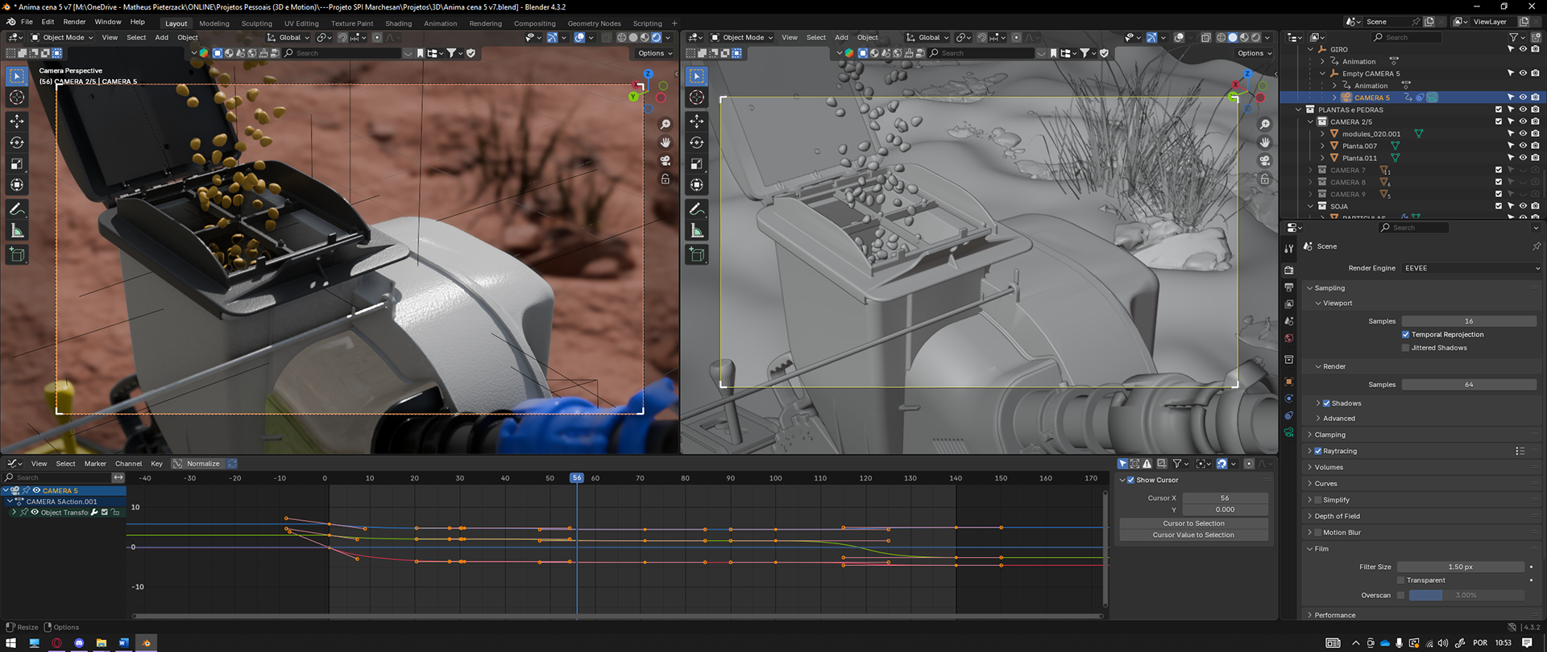1547x652 pixels.
Task: Switch to the Geometry Nodes workspace tab
Action: [x=594, y=23]
